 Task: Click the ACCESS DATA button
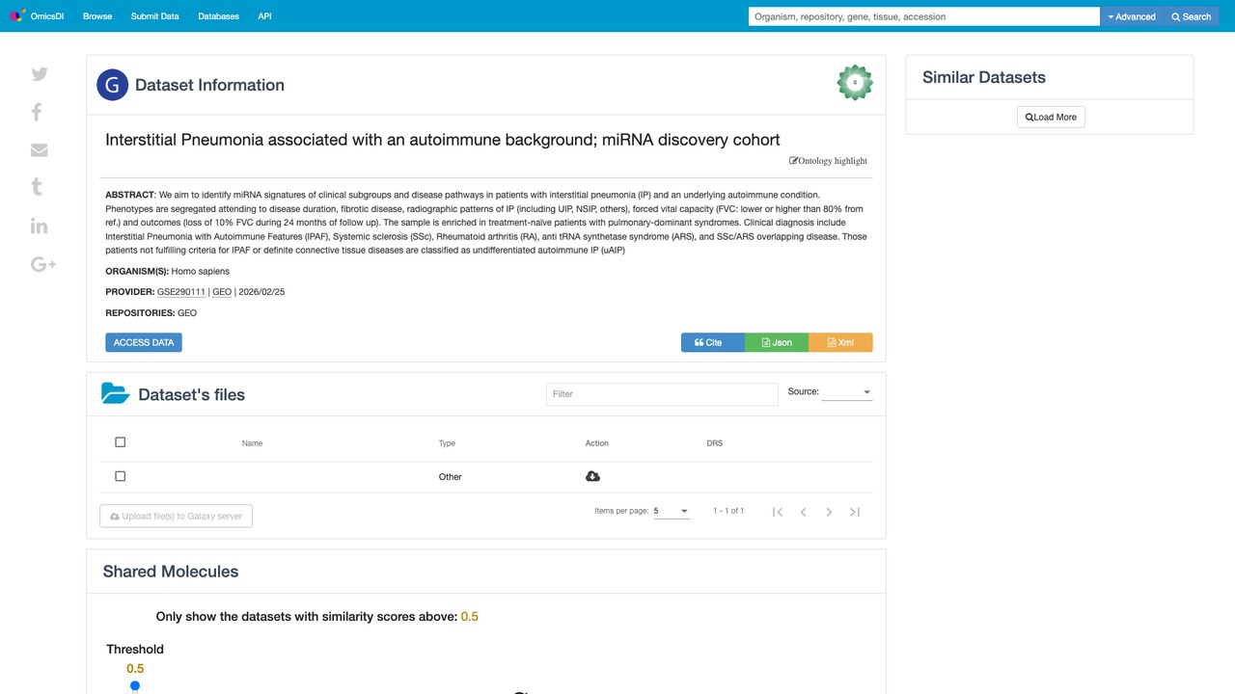(x=144, y=342)
